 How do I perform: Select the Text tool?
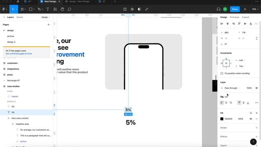tap(48, 9)
